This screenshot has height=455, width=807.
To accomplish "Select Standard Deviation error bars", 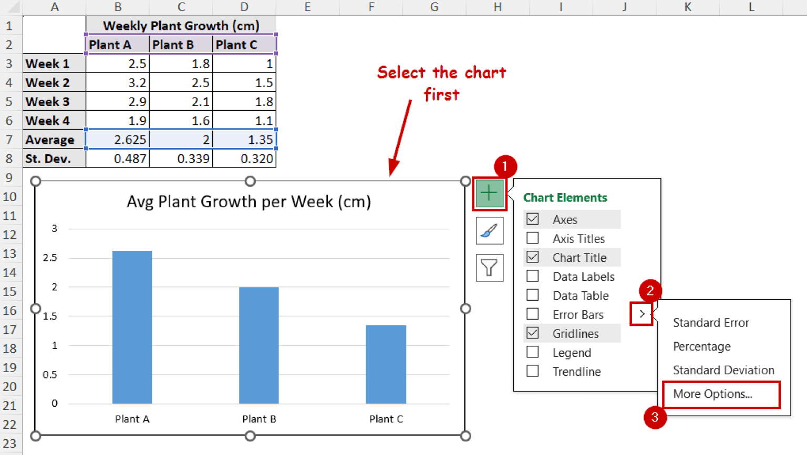I will pos(723,370).
